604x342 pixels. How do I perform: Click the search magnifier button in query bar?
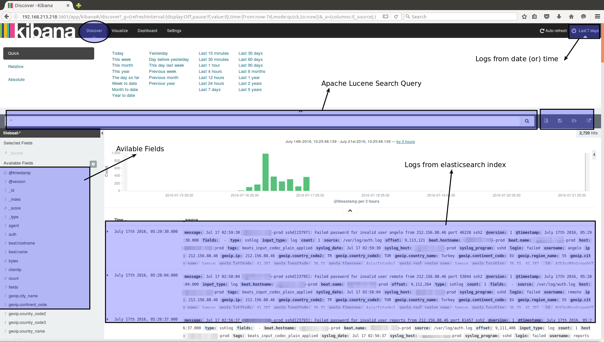click(x=527, y=121)
